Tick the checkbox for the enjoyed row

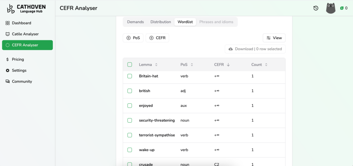coord(130,106)
